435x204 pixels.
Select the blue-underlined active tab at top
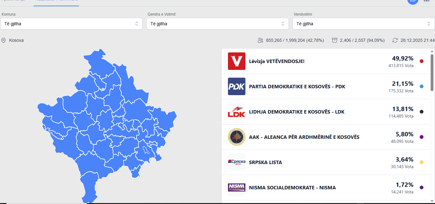pos(56,2)
